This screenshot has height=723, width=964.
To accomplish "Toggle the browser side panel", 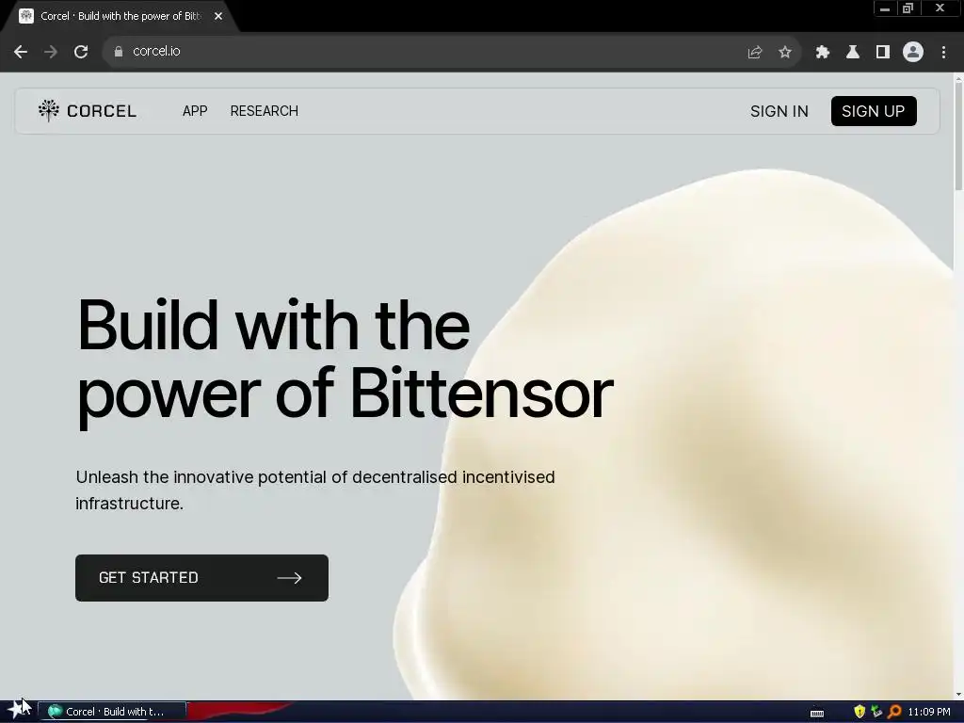I will (883, 53).
